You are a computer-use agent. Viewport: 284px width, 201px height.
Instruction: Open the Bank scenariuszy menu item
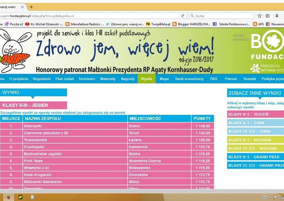(x=189, y=79)
